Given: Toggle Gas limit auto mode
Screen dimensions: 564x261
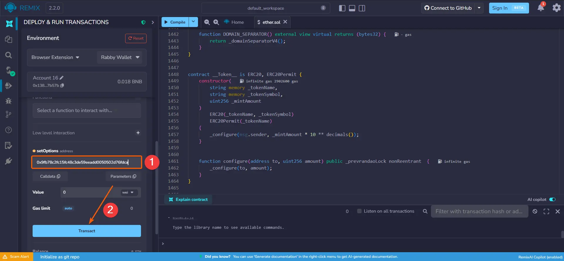Looking at the screenshot, I should click(x=68, y=208).
